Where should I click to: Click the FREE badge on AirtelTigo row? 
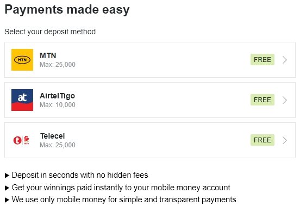262,100
